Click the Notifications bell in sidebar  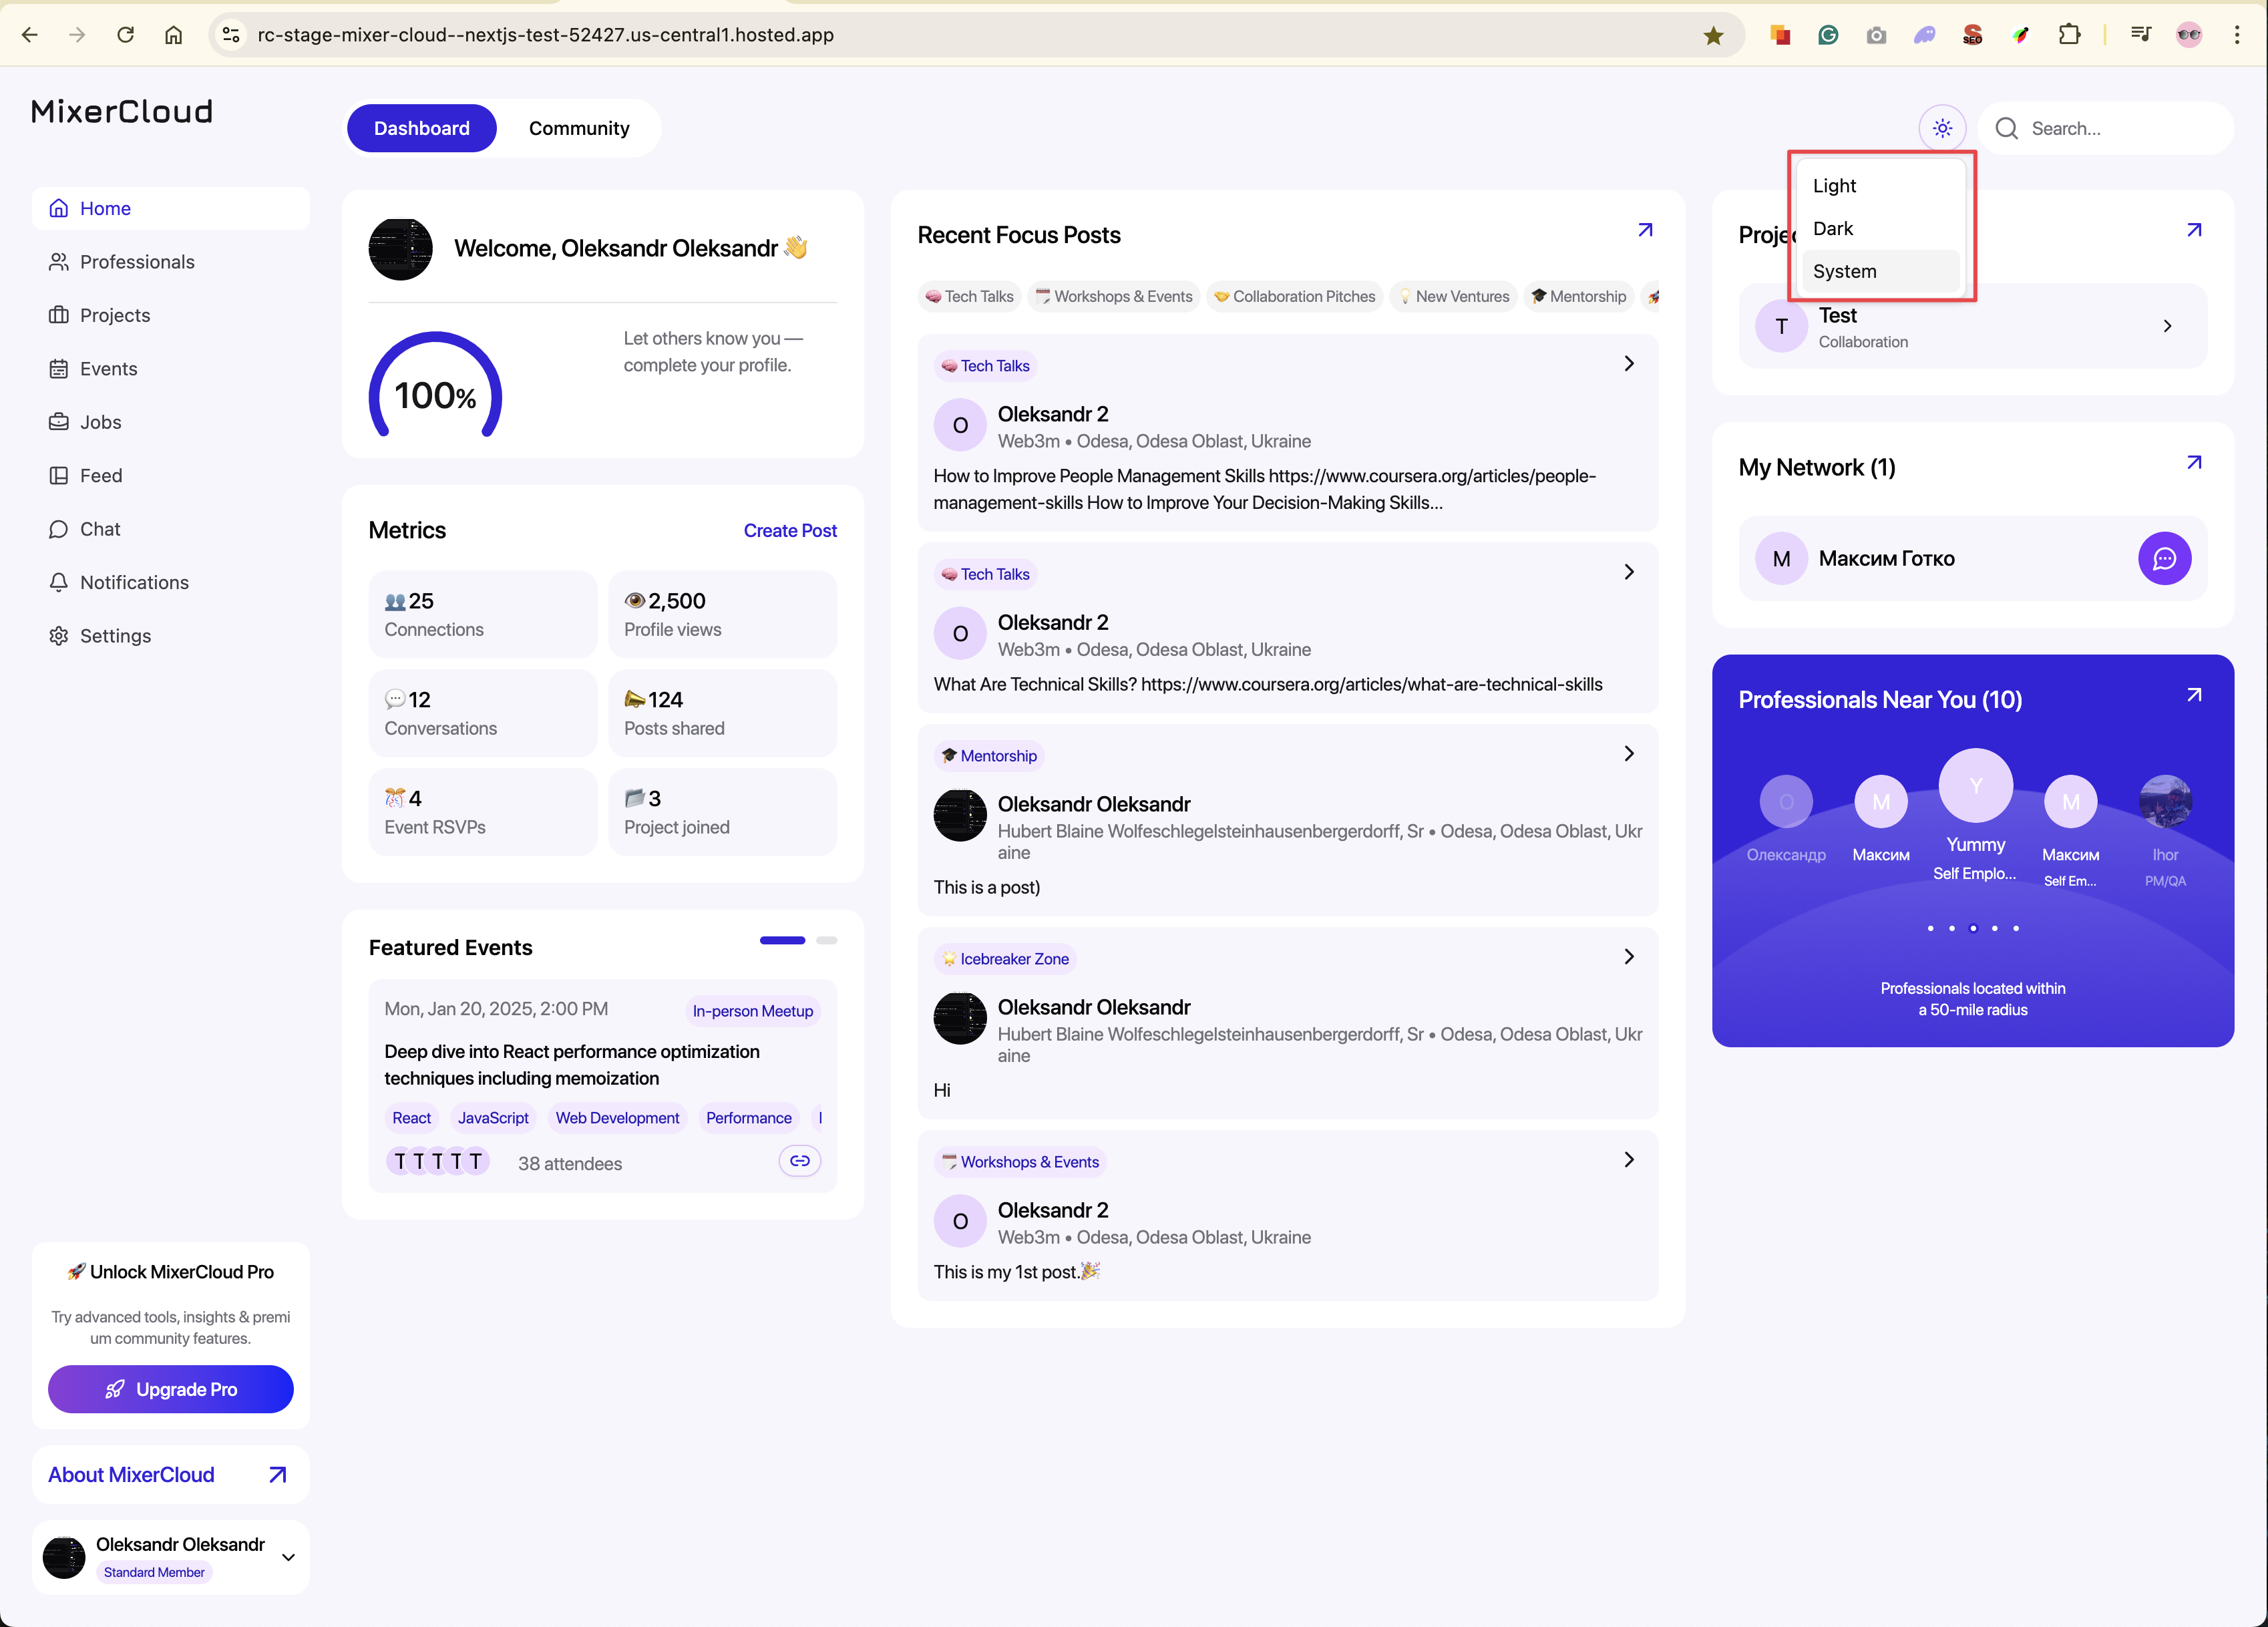(x=59, y=582)
